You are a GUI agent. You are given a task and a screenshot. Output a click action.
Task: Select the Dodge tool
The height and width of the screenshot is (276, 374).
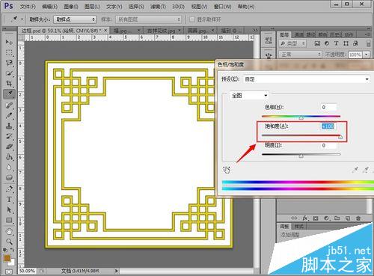click(x=9, y=178)
